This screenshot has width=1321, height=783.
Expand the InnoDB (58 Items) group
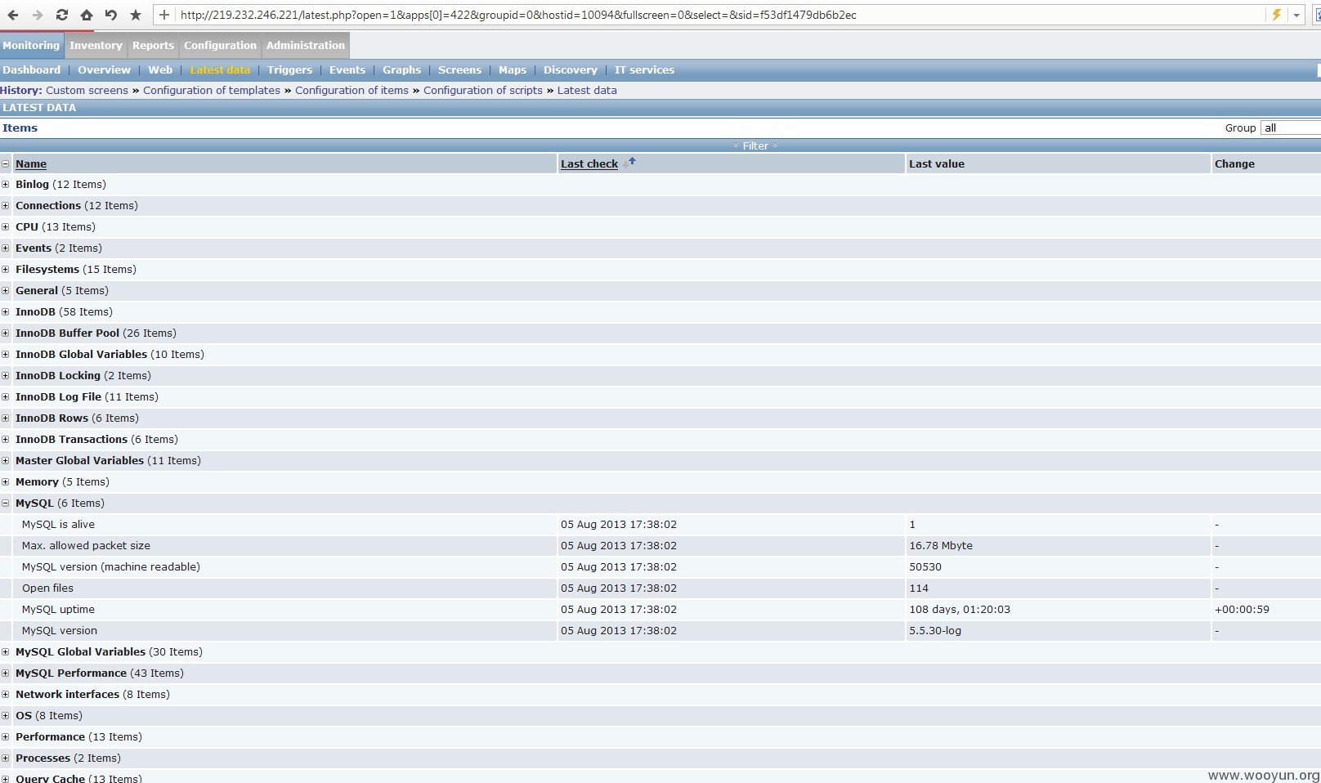pos(6,312)
